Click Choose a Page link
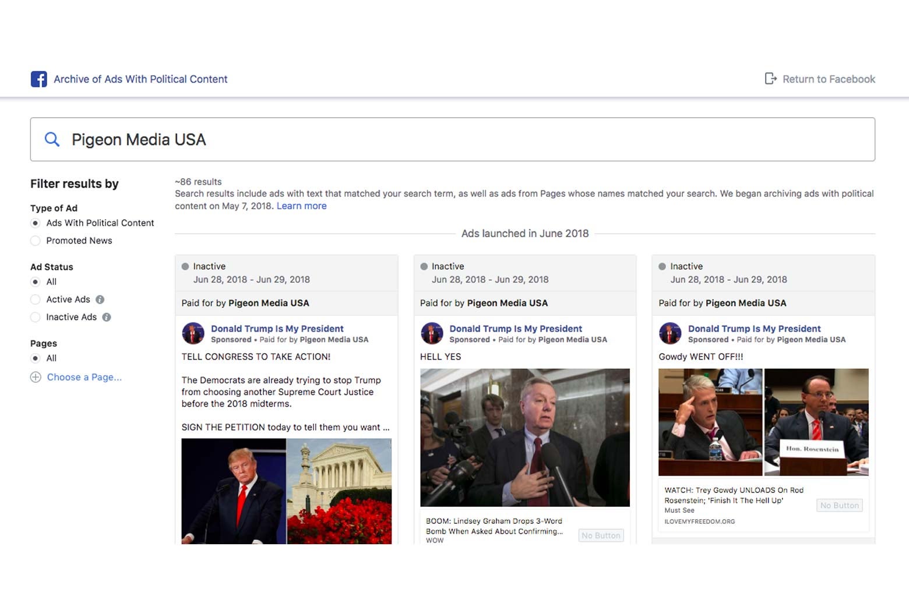The height and width of the screenshot is (606, 909). (84, 377)
